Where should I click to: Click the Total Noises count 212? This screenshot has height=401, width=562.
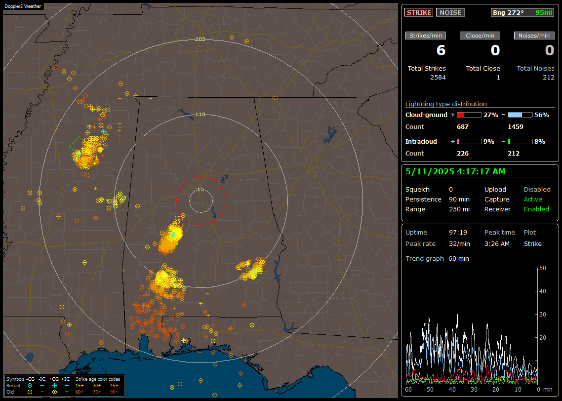pos(548,78)
